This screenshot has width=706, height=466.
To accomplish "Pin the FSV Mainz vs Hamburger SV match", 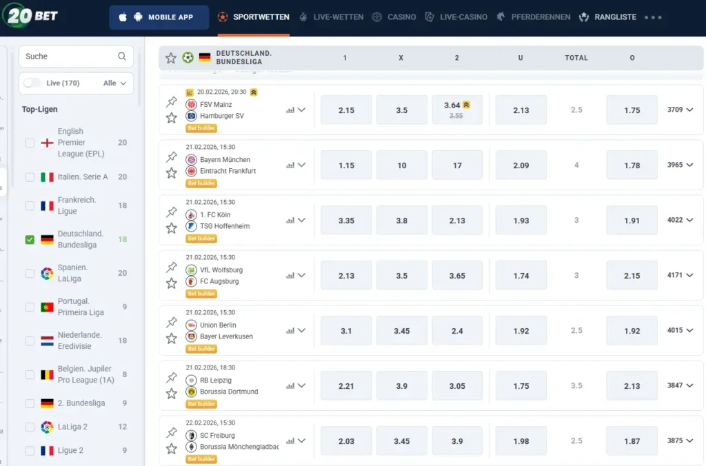I will 172,101.
